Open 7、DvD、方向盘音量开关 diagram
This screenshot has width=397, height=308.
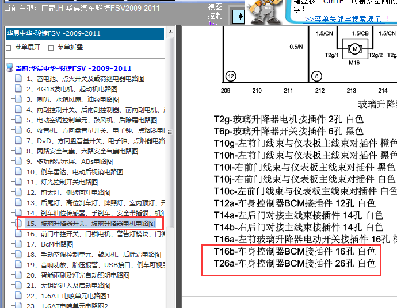(96, 141)
